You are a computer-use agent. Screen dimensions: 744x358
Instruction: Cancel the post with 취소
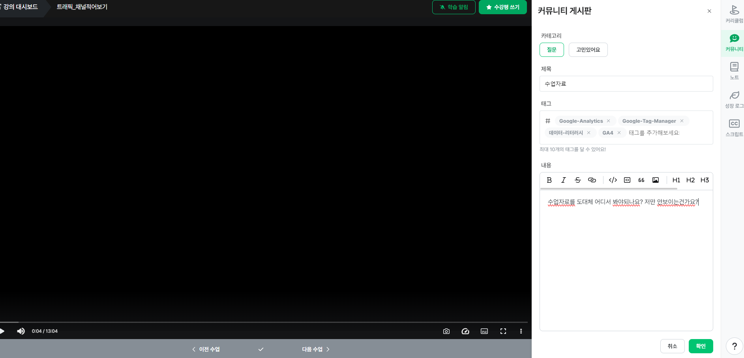coord(672,346)
